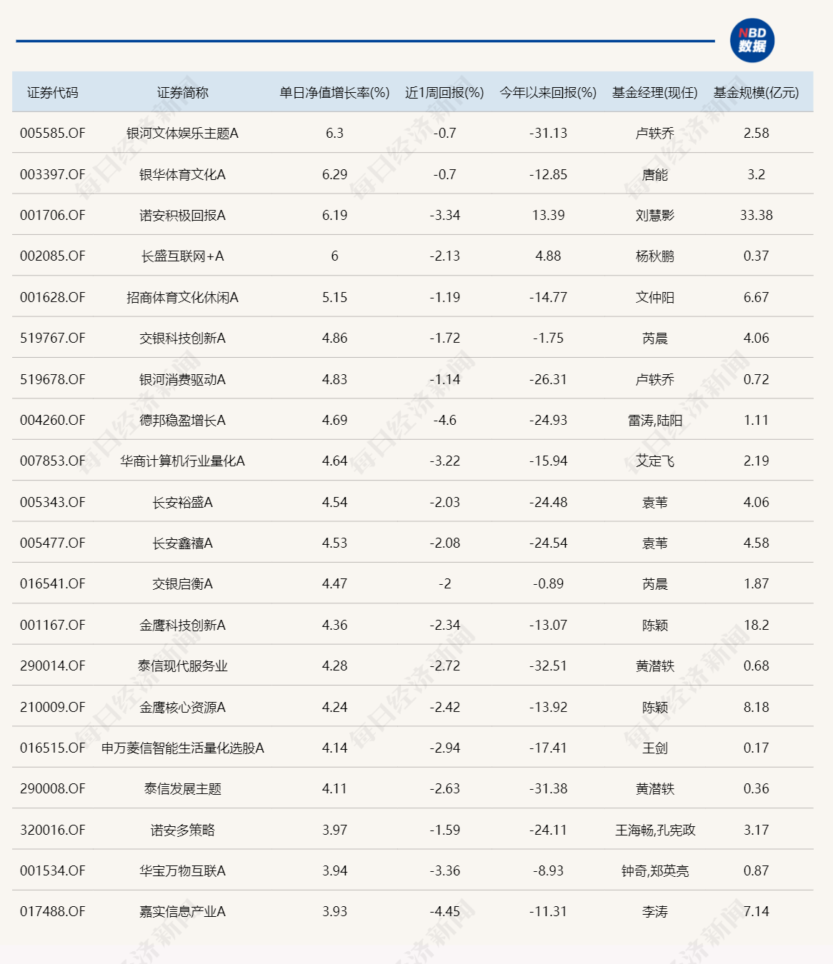Click code 290008.OF
The width and height of the screenshot is (833, 964).
click(x=53, y=788)
